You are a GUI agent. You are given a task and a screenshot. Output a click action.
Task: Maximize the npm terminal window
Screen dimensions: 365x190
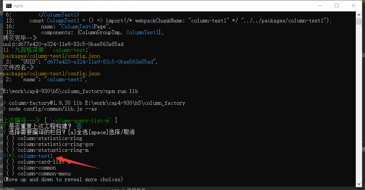pyautogui.click(x=337, y=6)
